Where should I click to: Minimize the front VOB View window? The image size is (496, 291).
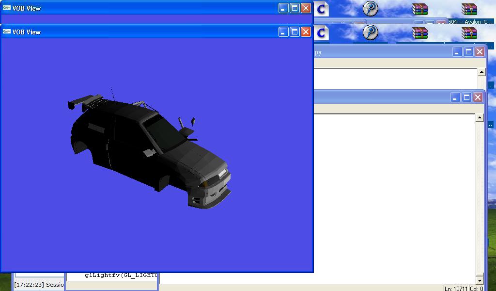coord(283,32)
